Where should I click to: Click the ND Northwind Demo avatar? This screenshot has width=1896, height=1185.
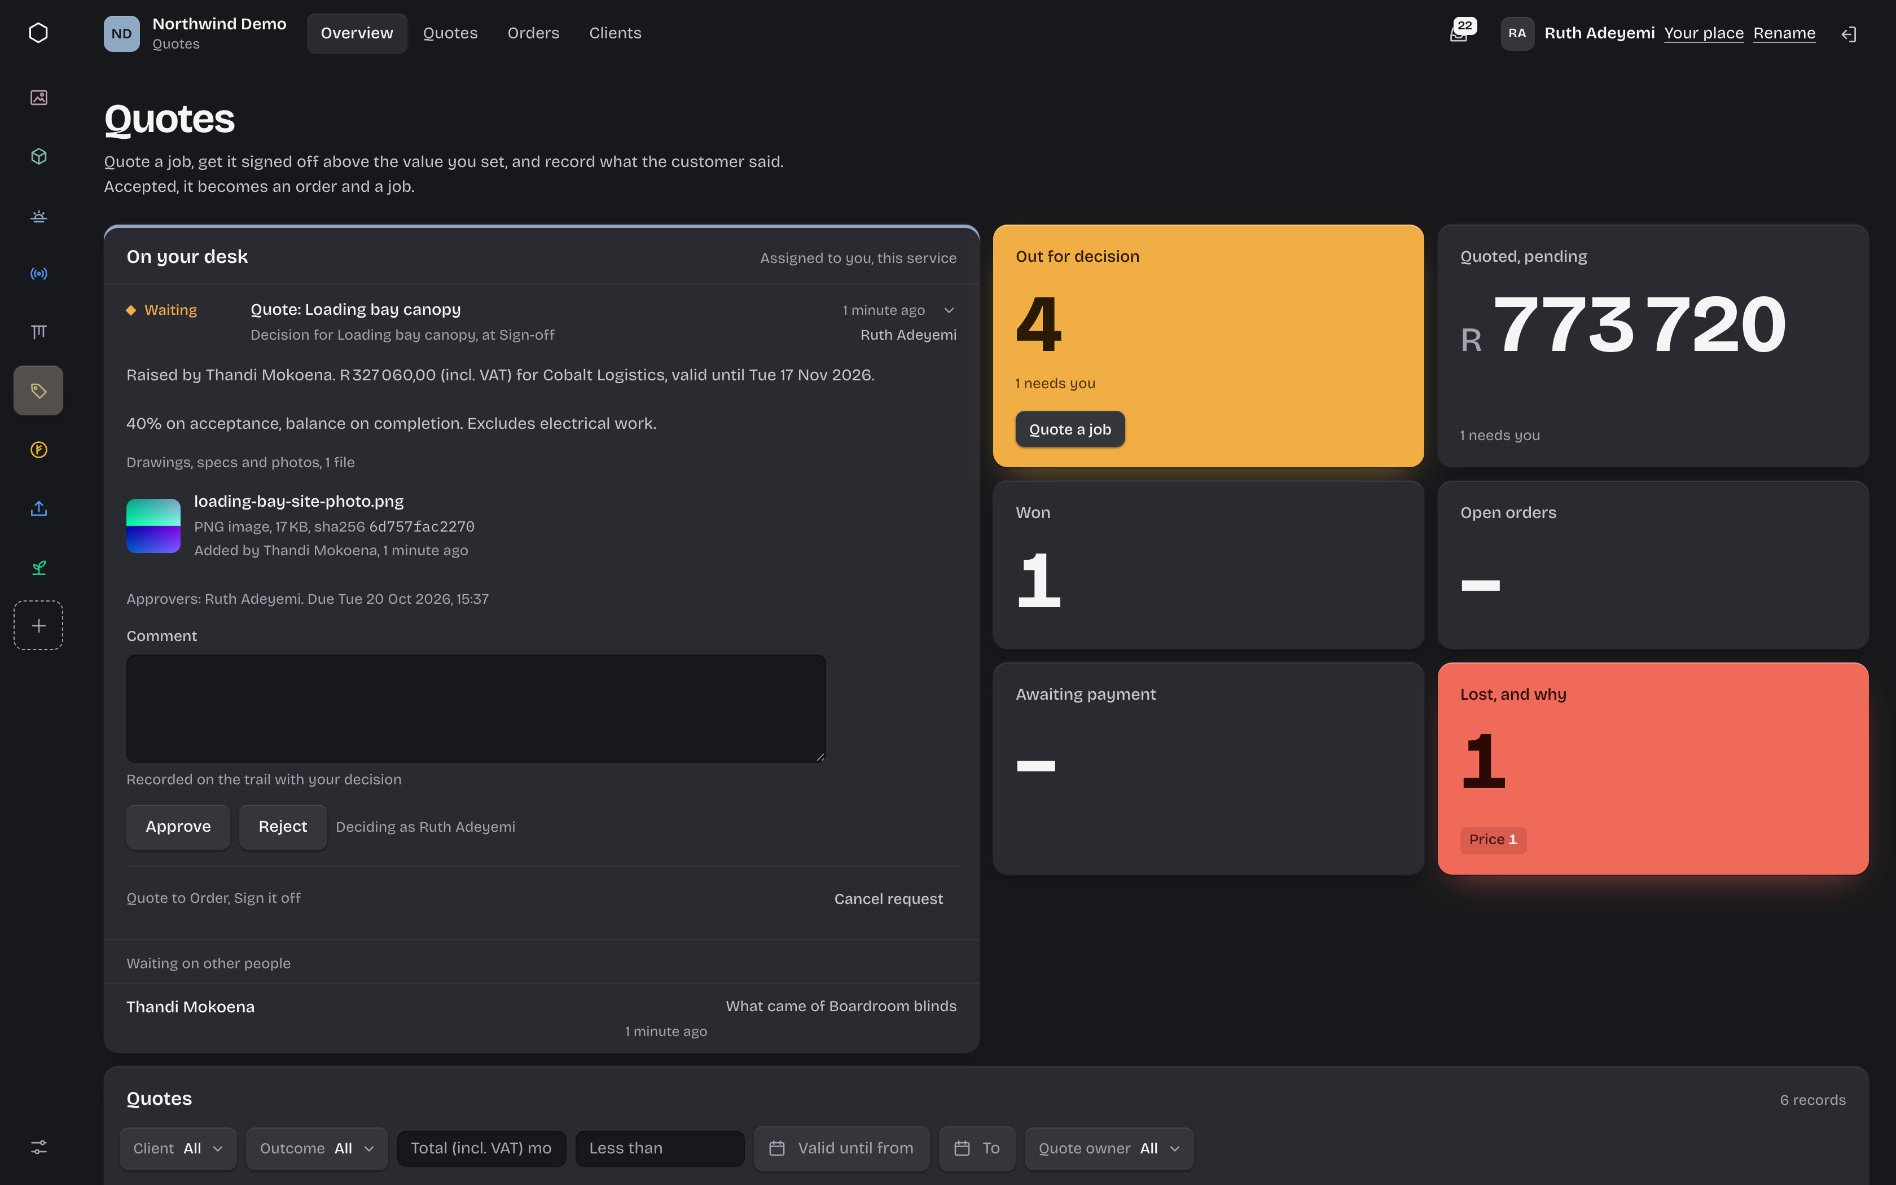(x=121, y=34)
